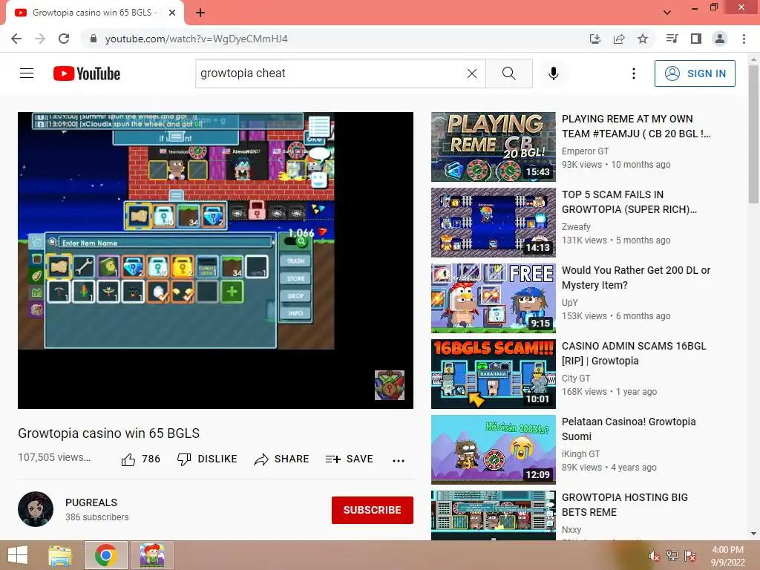
Task: Share the video
Action: [281, 459]
